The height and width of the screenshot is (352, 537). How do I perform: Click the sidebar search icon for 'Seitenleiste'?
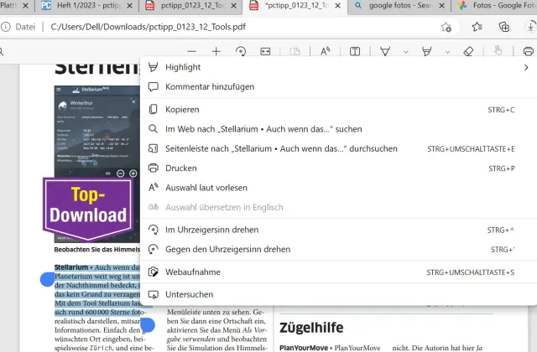tap(154, 149)
